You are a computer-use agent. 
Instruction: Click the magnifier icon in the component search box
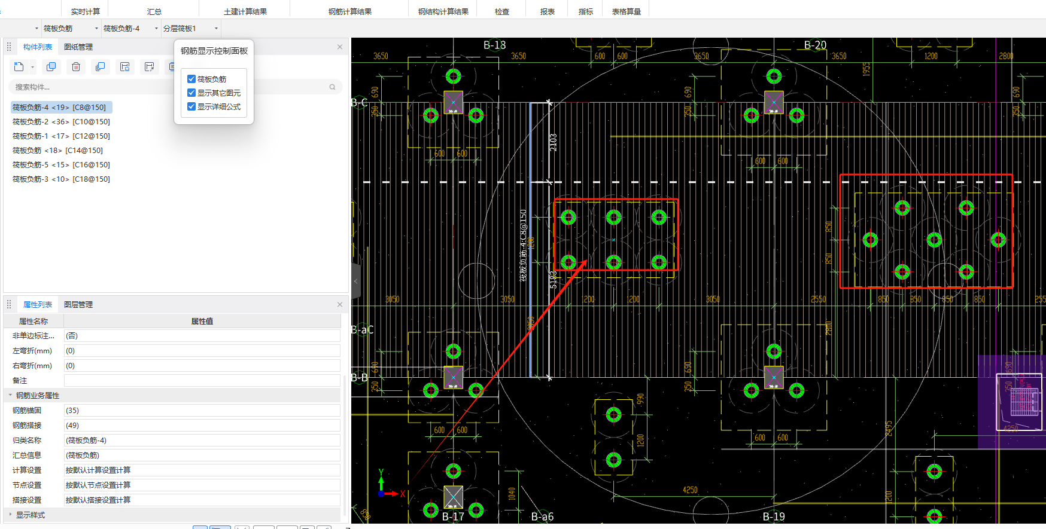(x=332, y=87)
